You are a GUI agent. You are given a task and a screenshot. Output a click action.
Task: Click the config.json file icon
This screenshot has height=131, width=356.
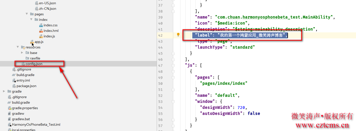[23, 64]
